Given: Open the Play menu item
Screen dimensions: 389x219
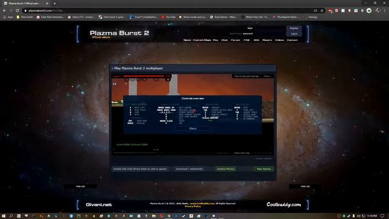Looking at the screenshot, I should click(215, 40).
